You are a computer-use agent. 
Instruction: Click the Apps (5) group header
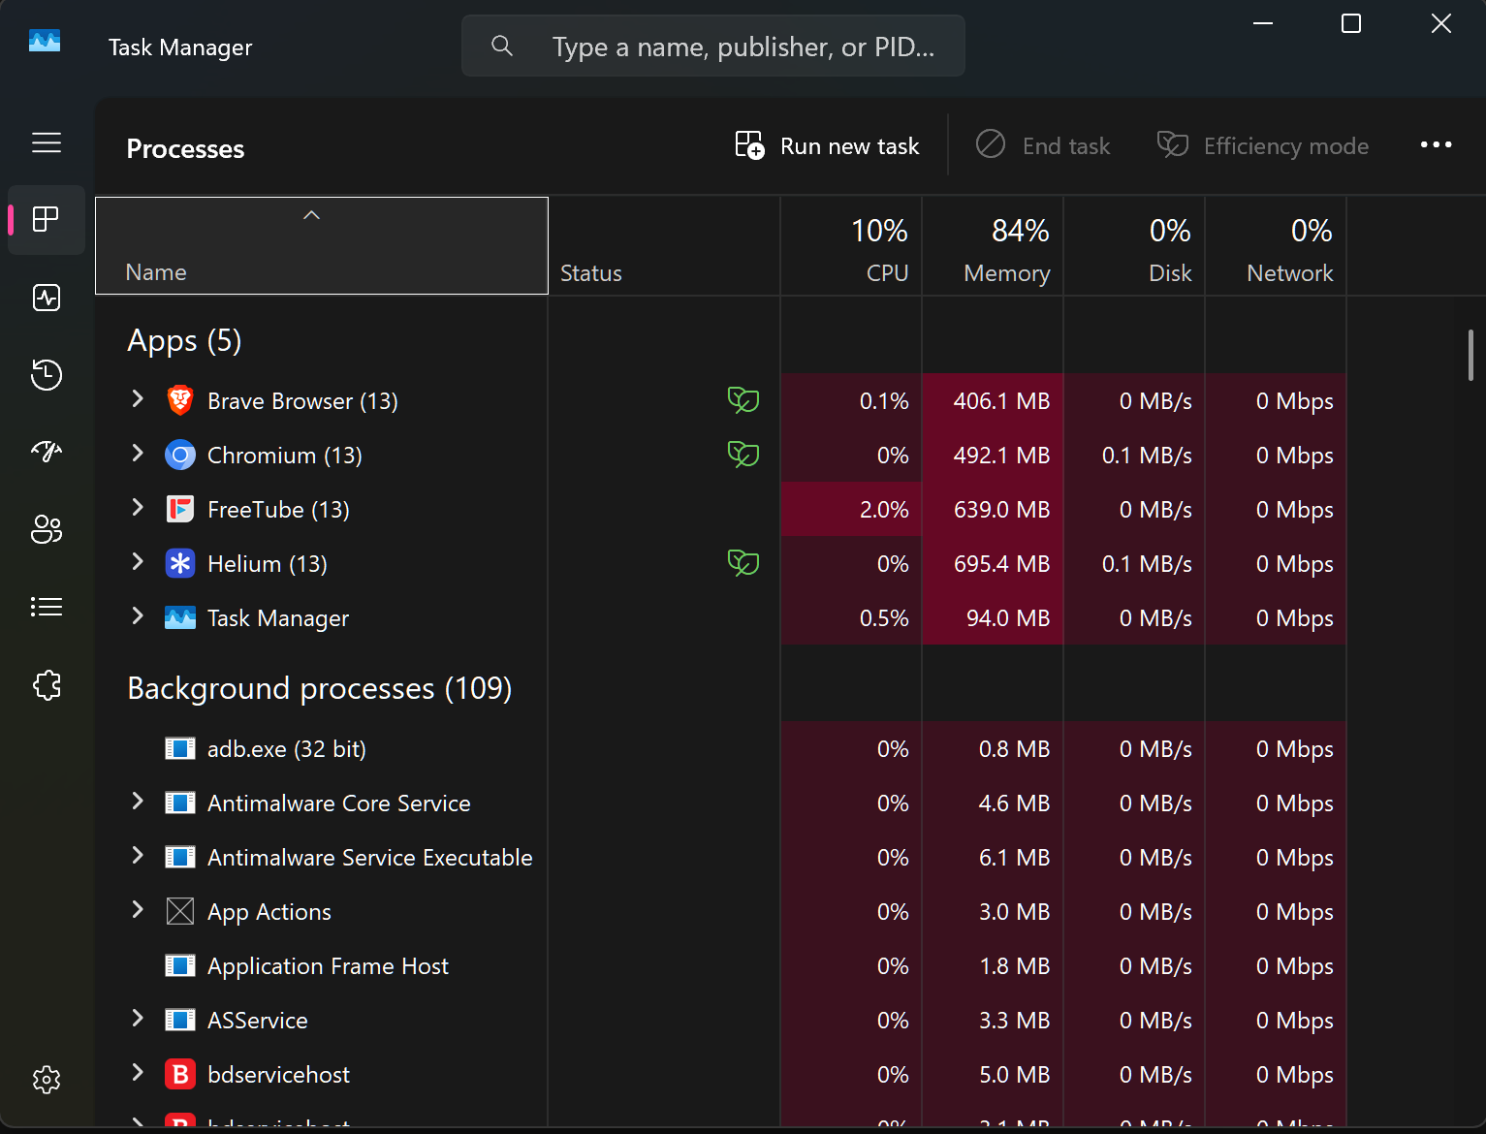(x=184, y=341)
